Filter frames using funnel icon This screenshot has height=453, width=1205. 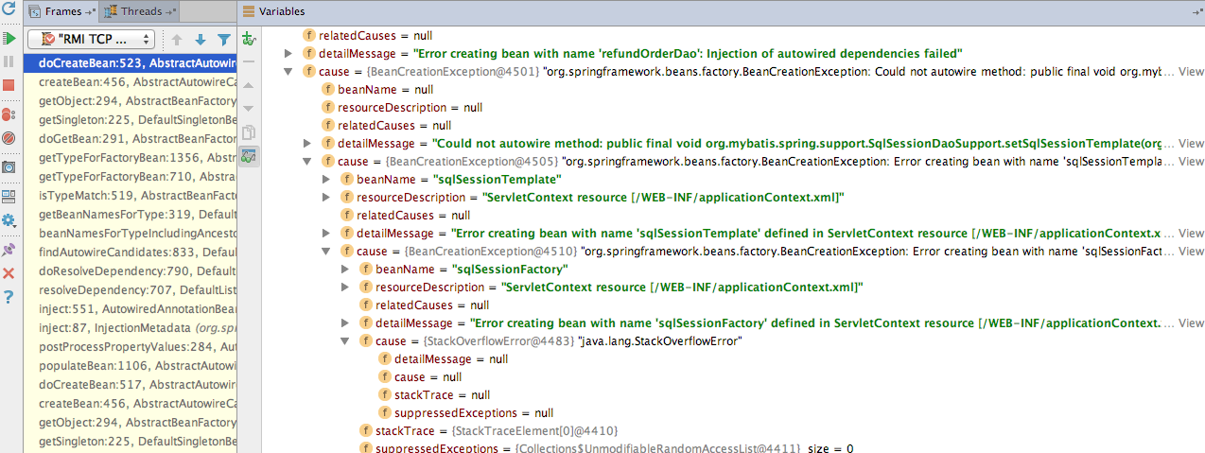point(224,40)
